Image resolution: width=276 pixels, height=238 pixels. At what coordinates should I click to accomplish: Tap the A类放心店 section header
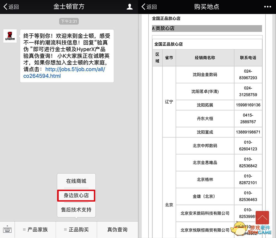[x=207, y=28]
